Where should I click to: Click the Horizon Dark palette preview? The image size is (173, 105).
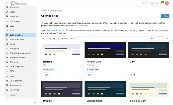105,50
